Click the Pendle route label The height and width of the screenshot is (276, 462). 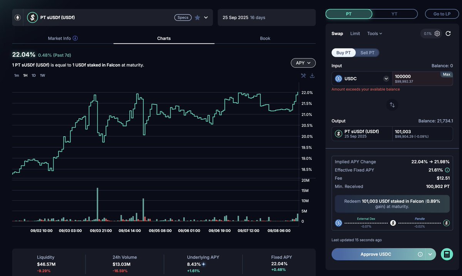coord(420,219)
